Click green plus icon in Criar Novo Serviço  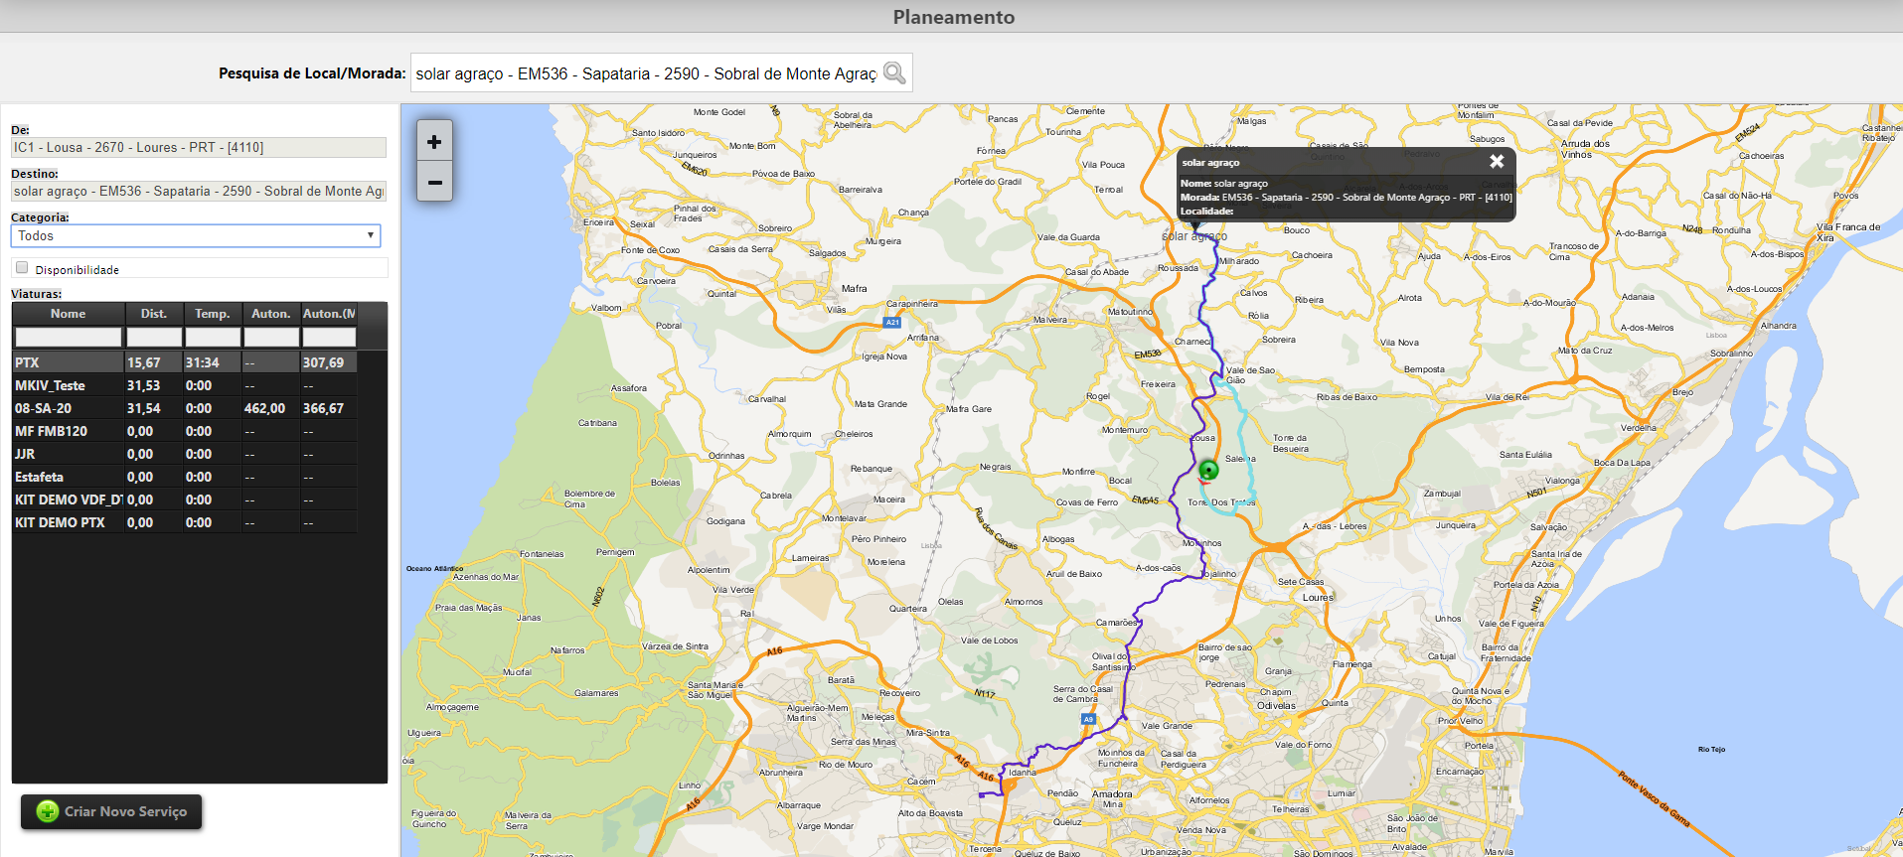click(48, 811)
